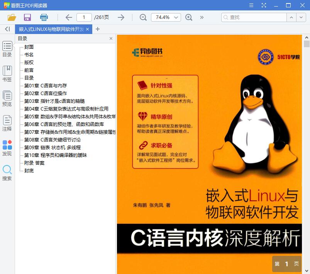Select the 嵌入式LINUX与物联网软件开发 tab

51,29
